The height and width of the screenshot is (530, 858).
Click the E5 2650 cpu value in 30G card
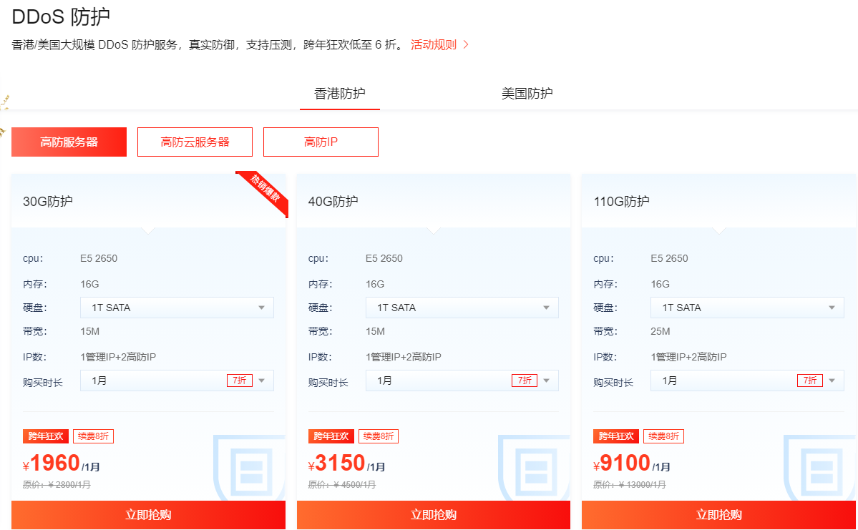[x=99, y=258]
